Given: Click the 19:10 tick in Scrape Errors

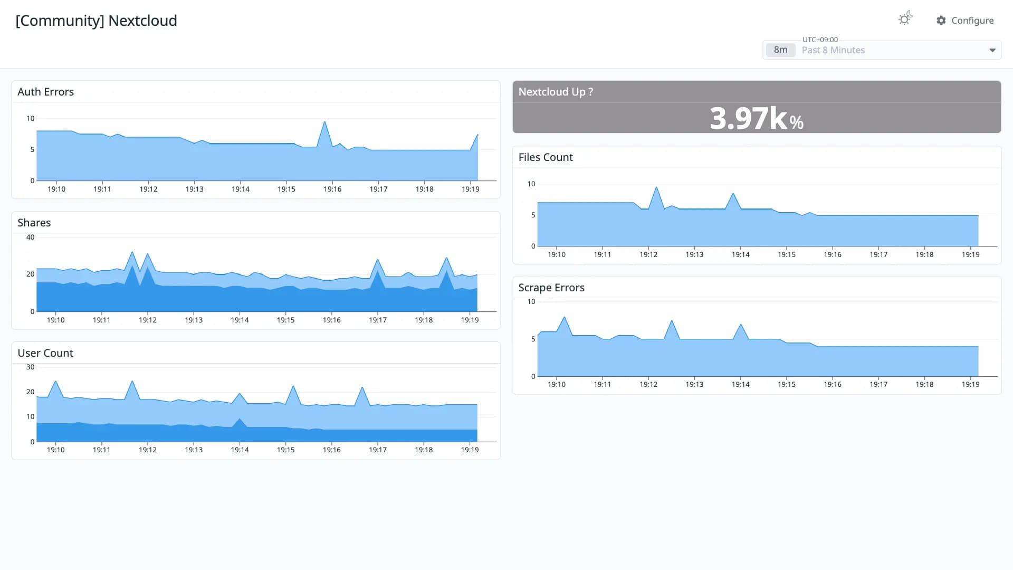Looking at the screenshot, I should coord(557,385).
